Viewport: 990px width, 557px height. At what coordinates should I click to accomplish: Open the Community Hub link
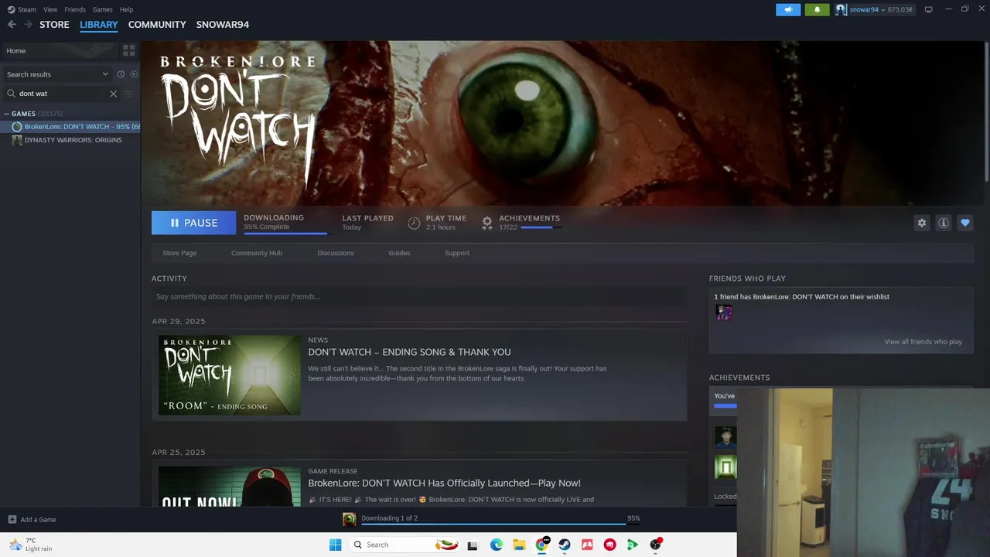click(x=257, y=253)
